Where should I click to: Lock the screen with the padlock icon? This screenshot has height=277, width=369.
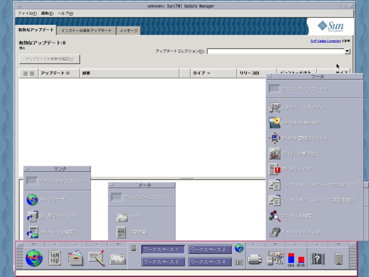click(x=133, y=248)
